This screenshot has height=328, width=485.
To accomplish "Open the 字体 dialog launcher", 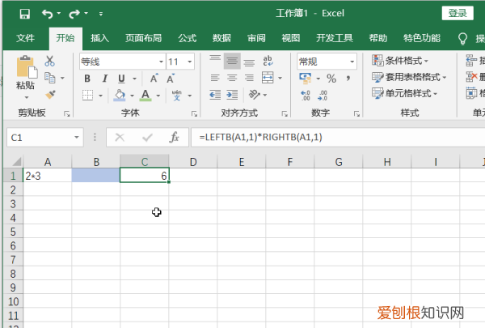I will 194,113.
